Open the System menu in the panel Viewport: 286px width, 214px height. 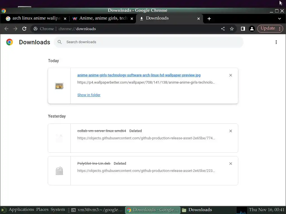(58, 210)
